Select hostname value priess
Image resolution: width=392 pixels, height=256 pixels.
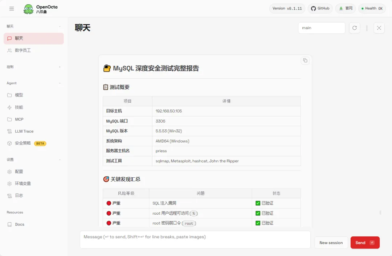pyautogui.click(x=161, y=151)
